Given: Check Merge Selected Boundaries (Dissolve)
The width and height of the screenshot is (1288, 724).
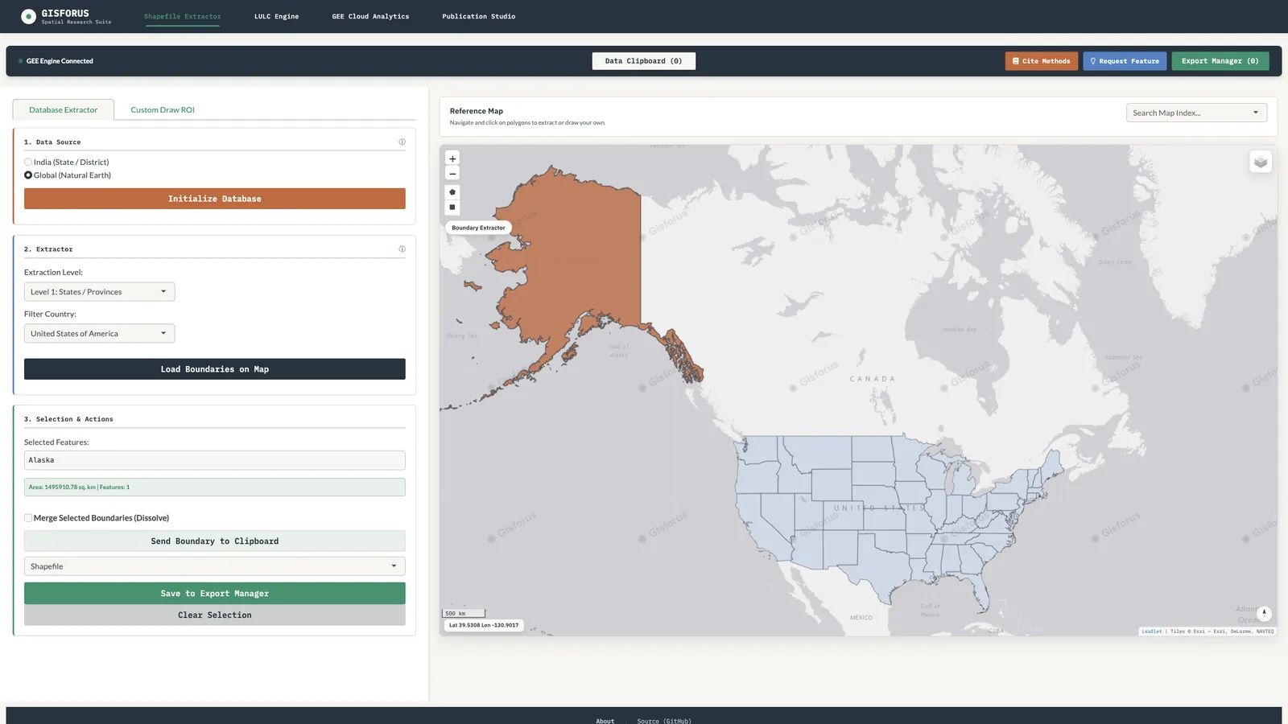Looking at the screenshot, I should point(28,518).
